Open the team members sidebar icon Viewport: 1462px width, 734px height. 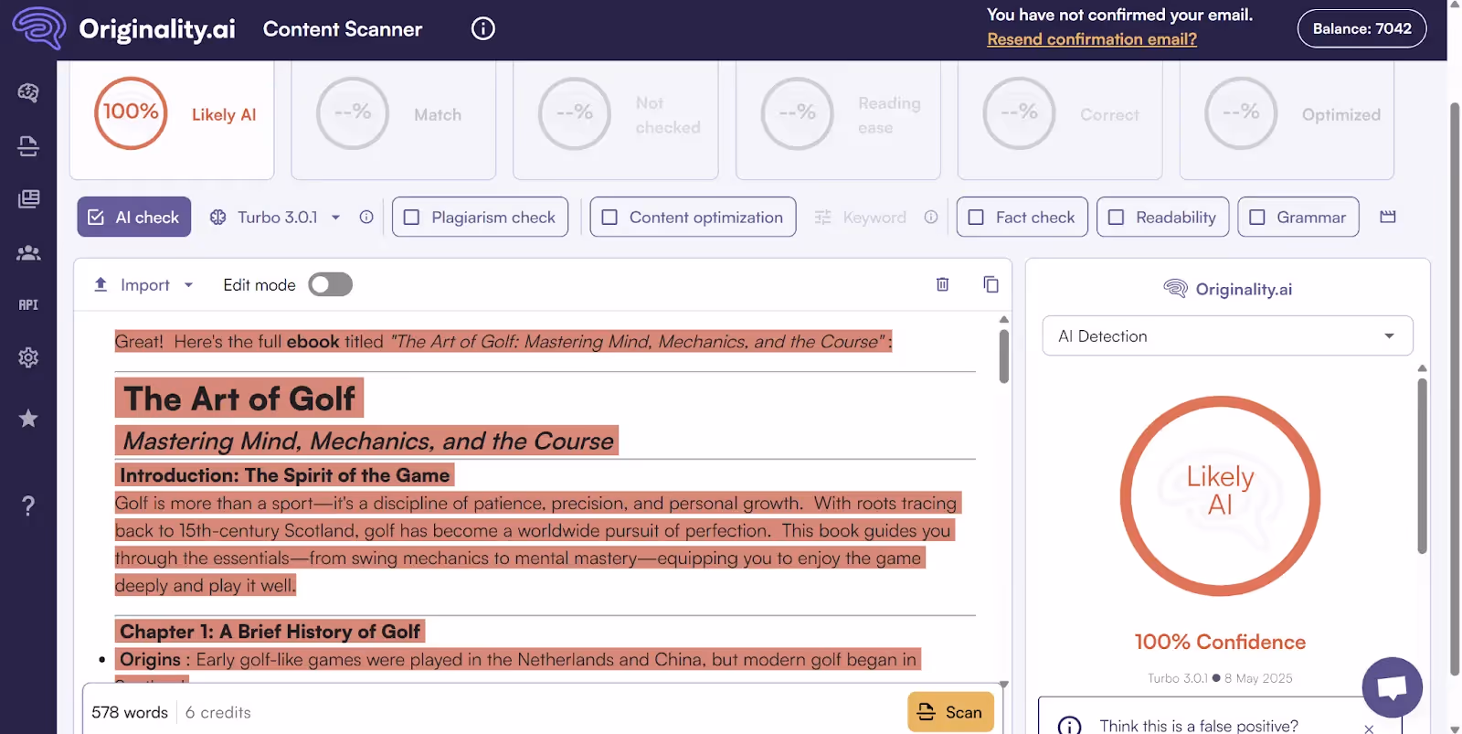click(x=28, y=252)
